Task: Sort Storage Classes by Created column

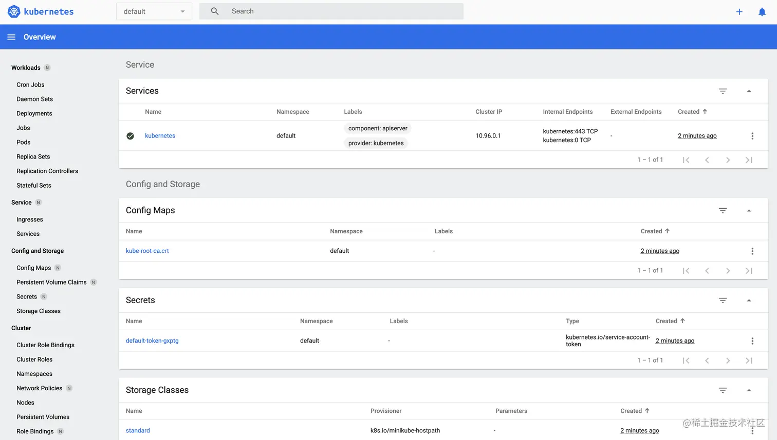Action: click(x=635, y=411)
